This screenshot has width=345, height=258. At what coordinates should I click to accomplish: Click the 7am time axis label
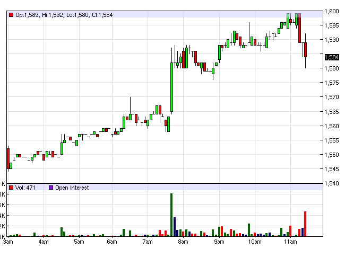pos(148,242)
